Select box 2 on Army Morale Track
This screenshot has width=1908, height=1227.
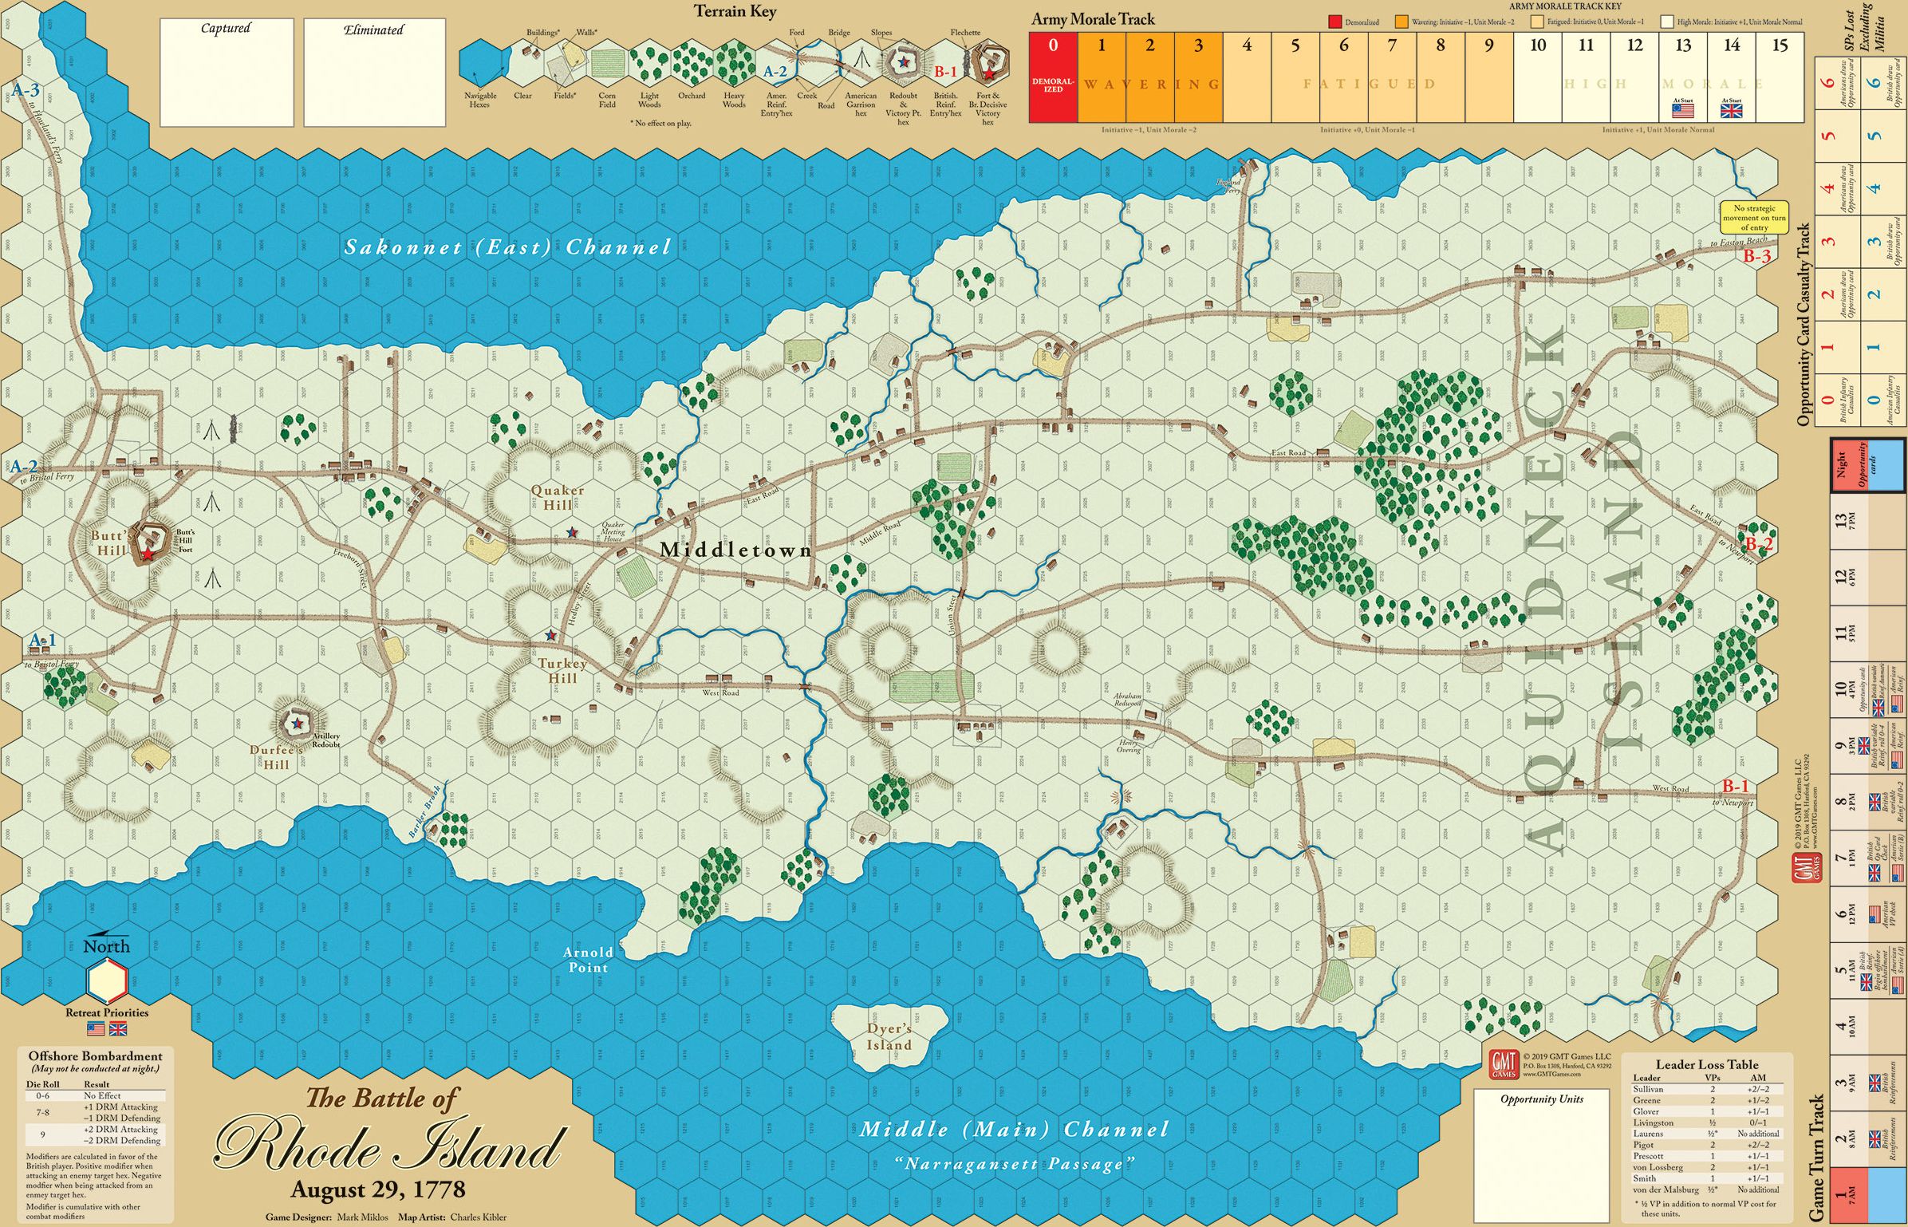[1150, 77]
